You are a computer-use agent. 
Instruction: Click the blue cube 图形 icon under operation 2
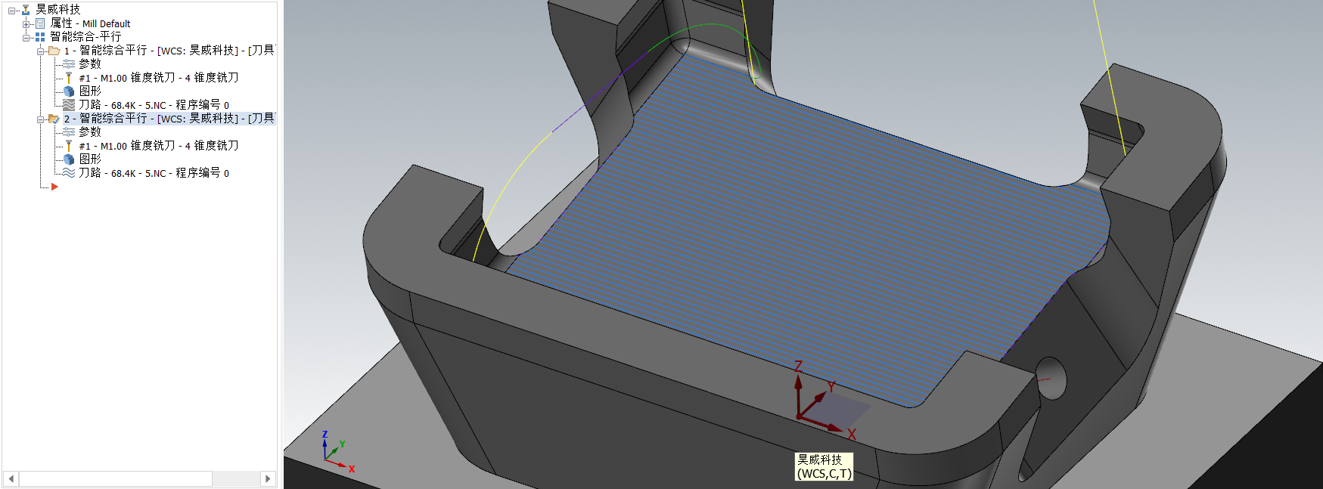[x=69, y=159]
